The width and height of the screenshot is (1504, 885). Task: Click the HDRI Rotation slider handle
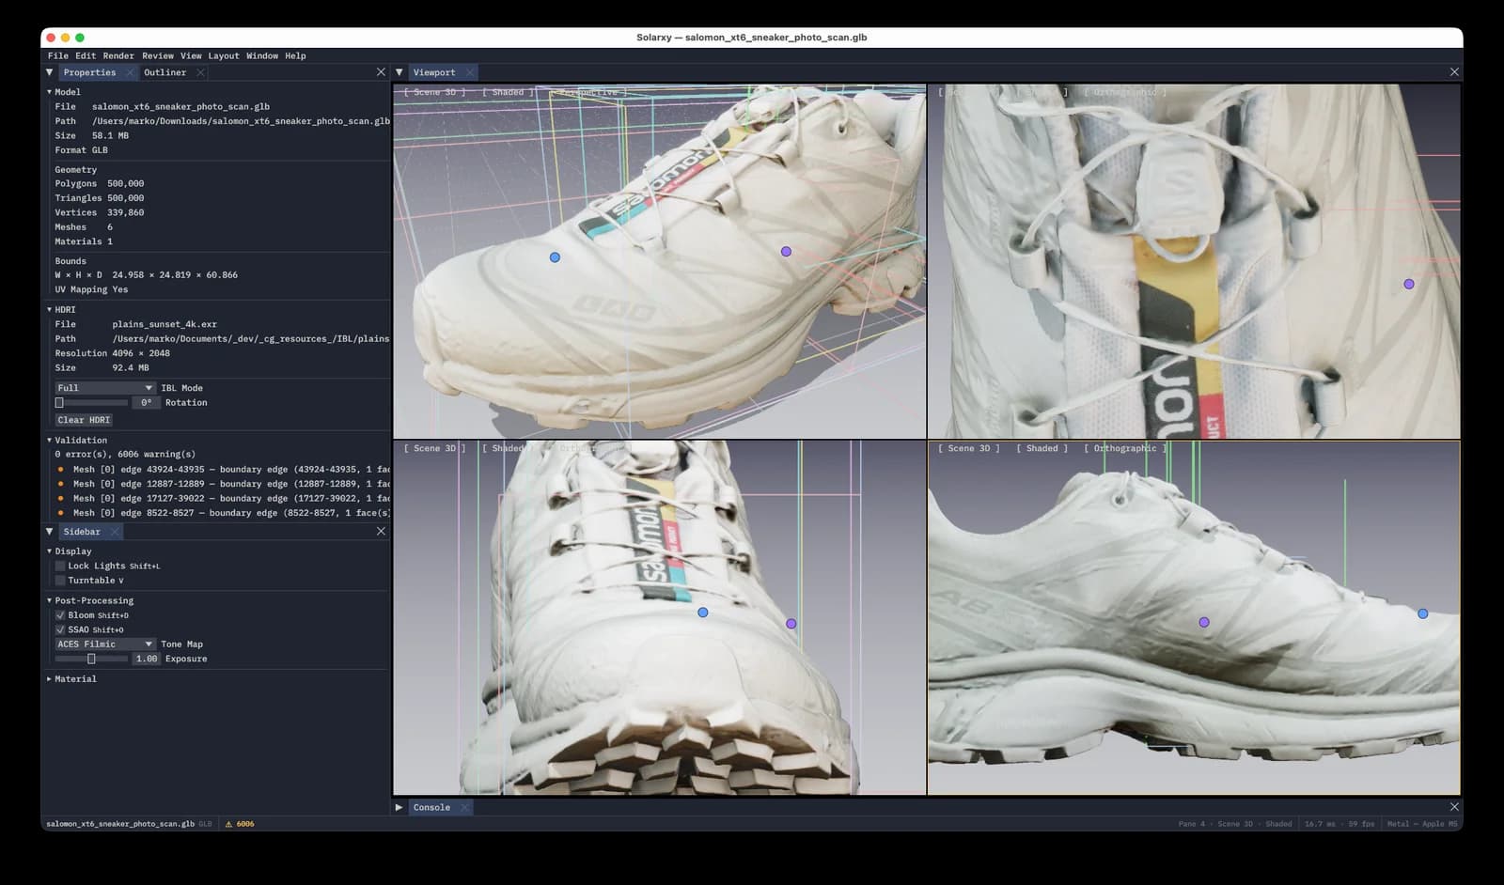pyautogui.click(x=59, y=403)
